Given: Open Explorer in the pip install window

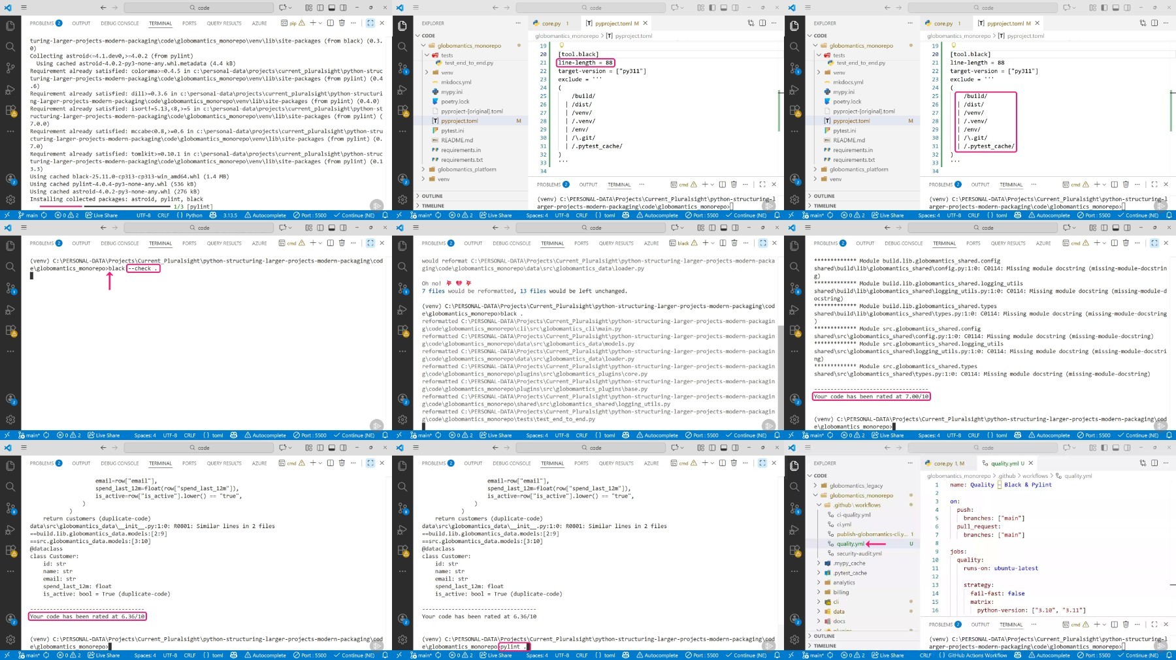Looking at the screenshot, I should 10,26.
